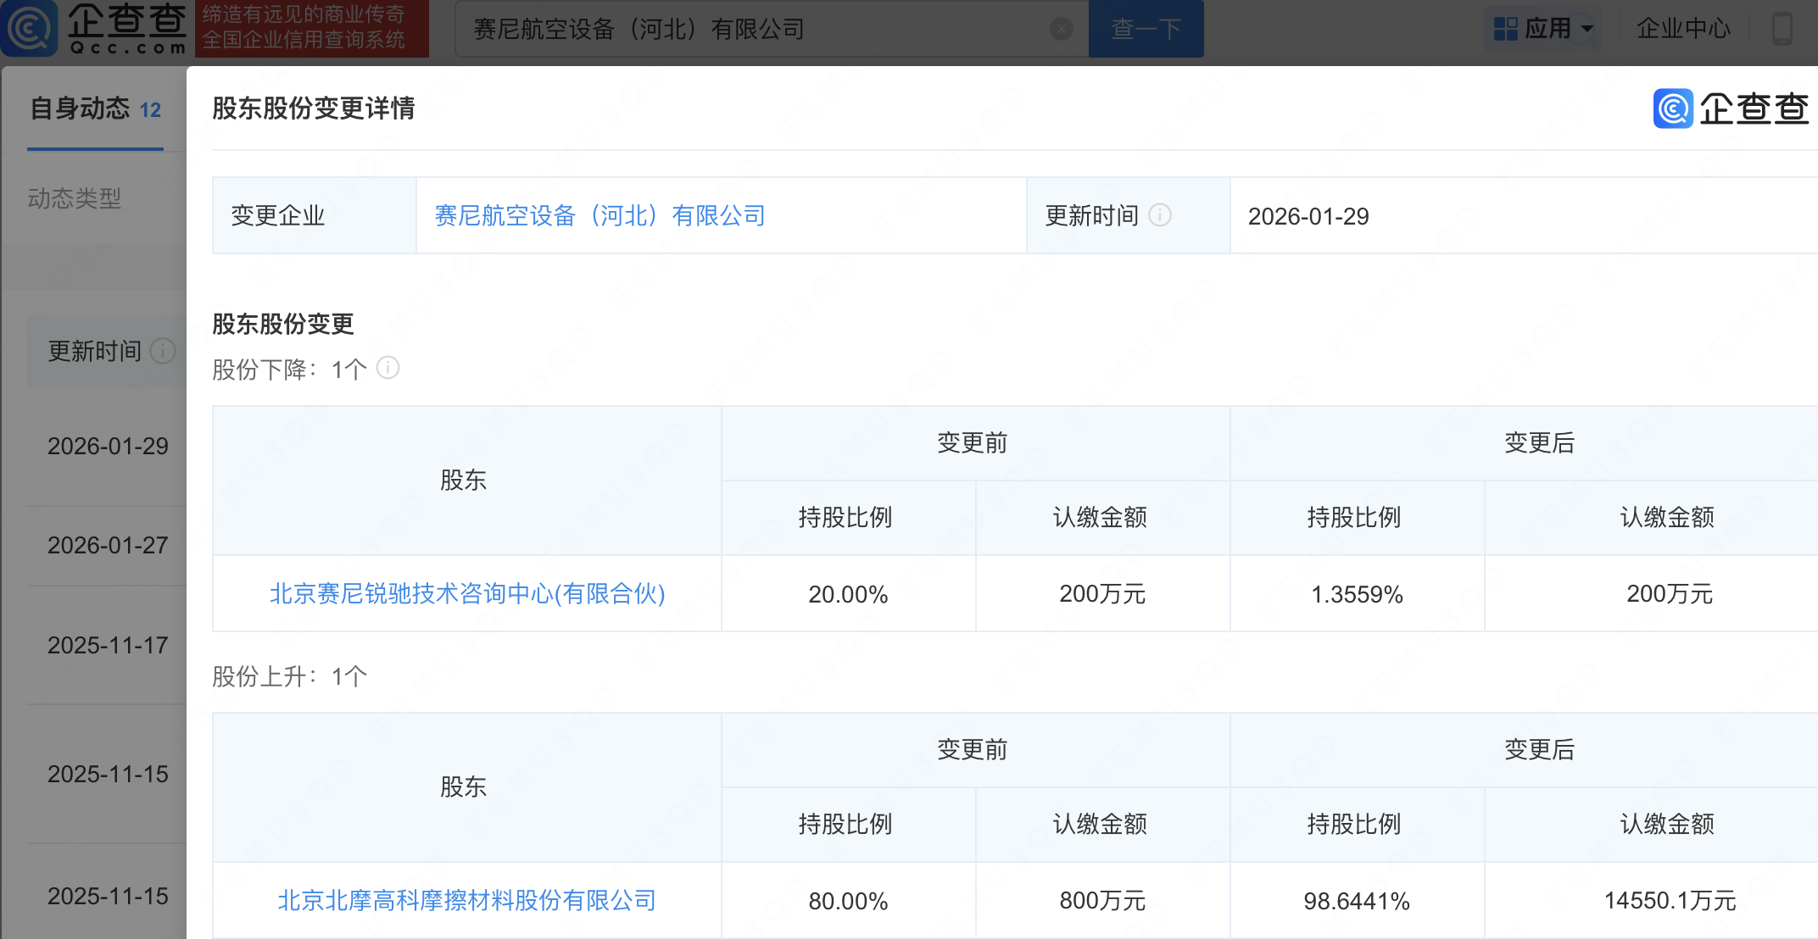
Task: Select the 2026-01-29 update entry in sidebar
Action: (108, 446)
